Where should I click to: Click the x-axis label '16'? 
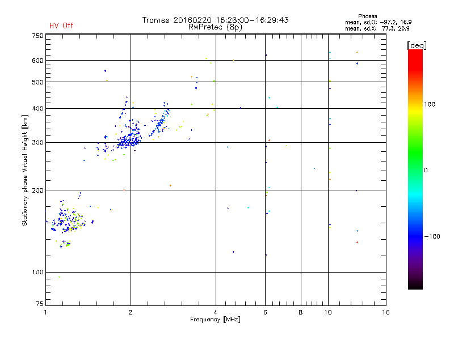click(x=386, y=312)
